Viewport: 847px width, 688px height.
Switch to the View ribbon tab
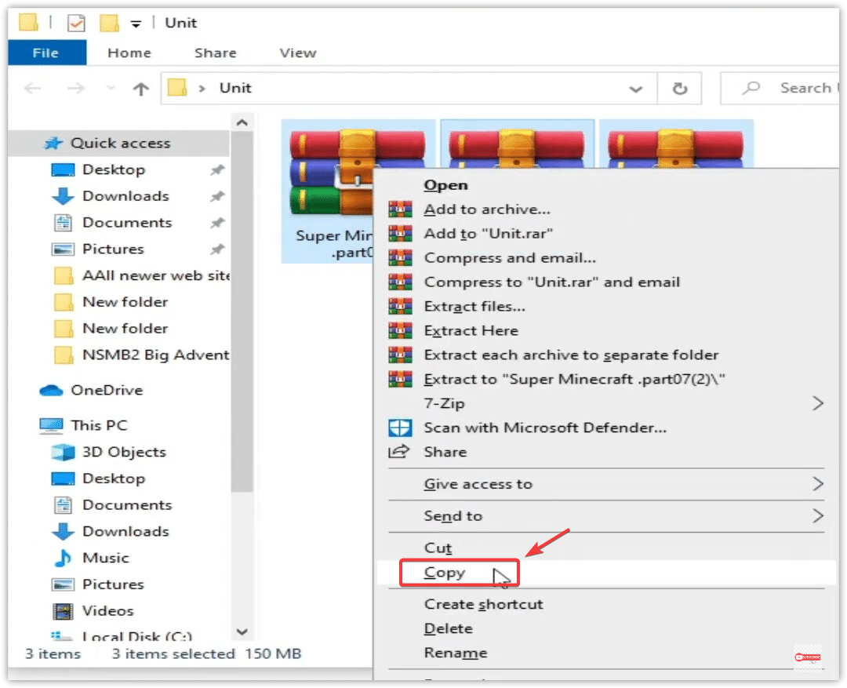pyautogui.click(x=297, y=53)
